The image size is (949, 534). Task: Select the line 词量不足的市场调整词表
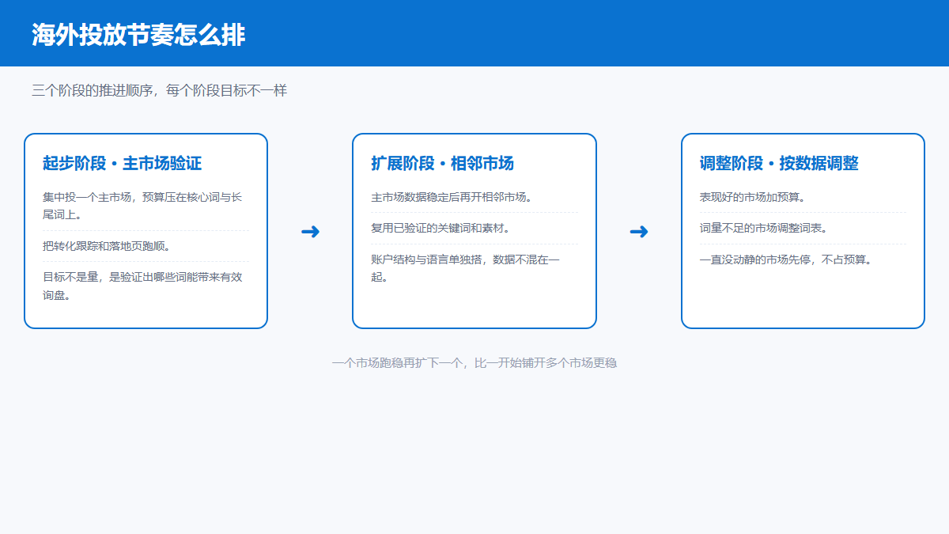click(763, 229)
